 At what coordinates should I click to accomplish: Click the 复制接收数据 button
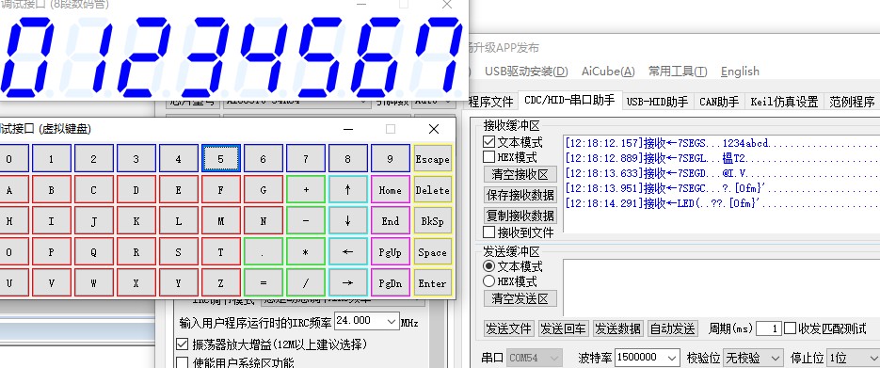point(520,215)
